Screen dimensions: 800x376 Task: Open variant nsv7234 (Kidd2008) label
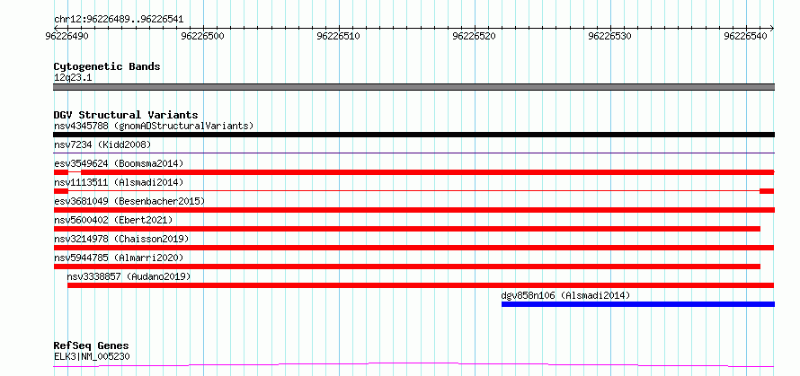click(x=102, y=144)
